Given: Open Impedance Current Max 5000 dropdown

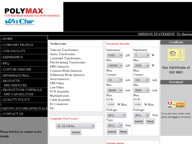Looking at the screenshot, I should [x=142, y=90].
